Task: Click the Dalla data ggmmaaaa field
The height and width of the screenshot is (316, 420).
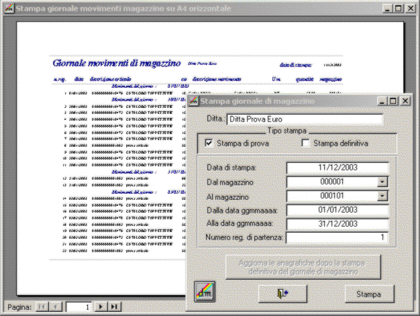Action: tap(337, 210)
